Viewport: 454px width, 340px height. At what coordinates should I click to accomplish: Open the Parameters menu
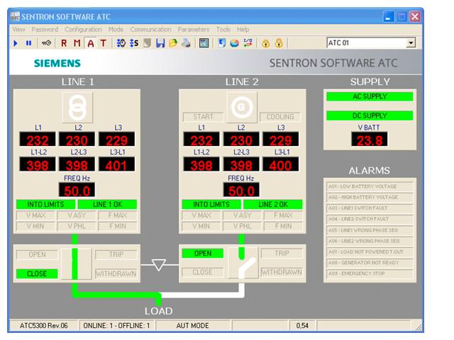[x=193, y=30]
